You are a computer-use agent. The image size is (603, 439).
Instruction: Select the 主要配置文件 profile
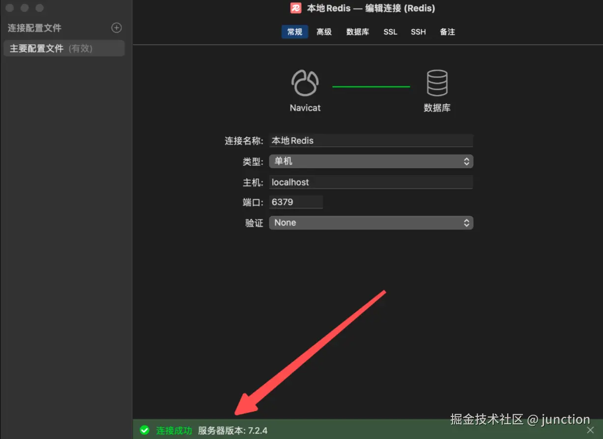[64, 48]
